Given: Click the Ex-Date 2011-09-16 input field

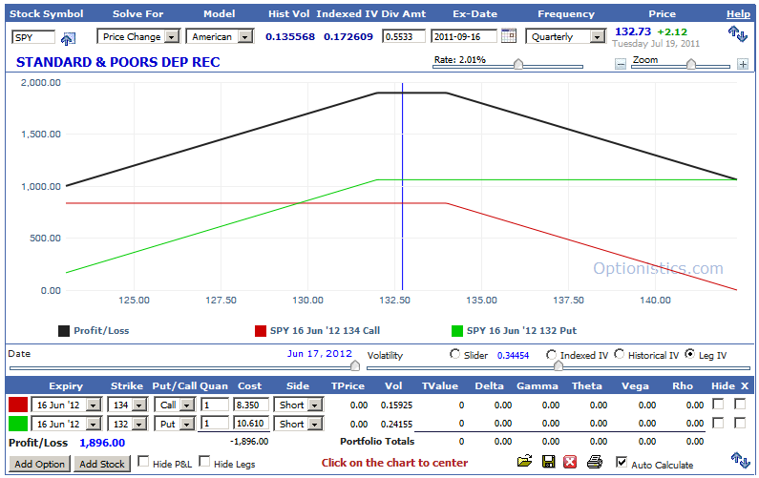Looking at the screenshot, I should (464, 36).
